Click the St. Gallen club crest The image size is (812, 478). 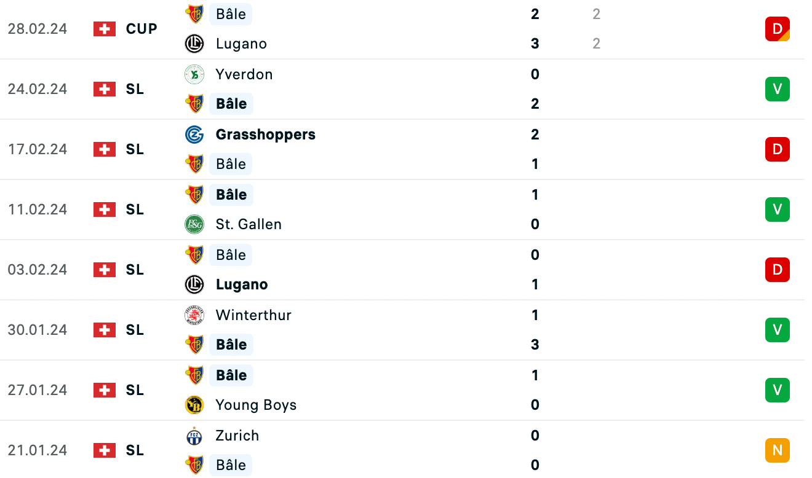coord(194,224)
